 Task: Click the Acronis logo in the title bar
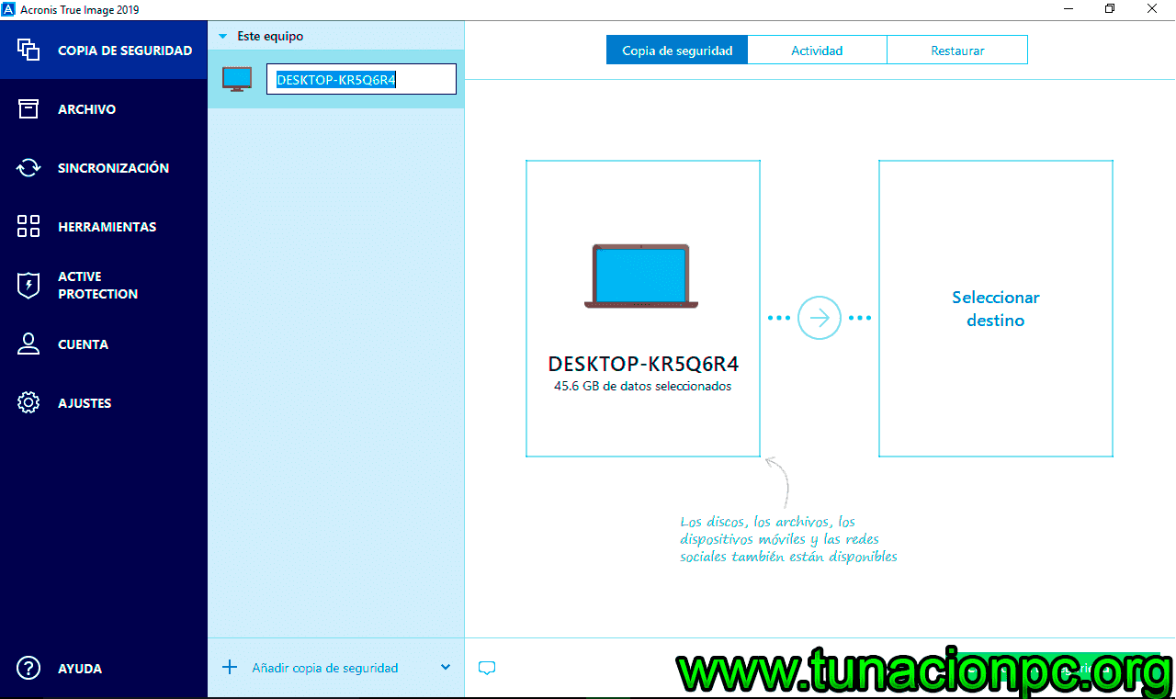(x=10, y=9)
